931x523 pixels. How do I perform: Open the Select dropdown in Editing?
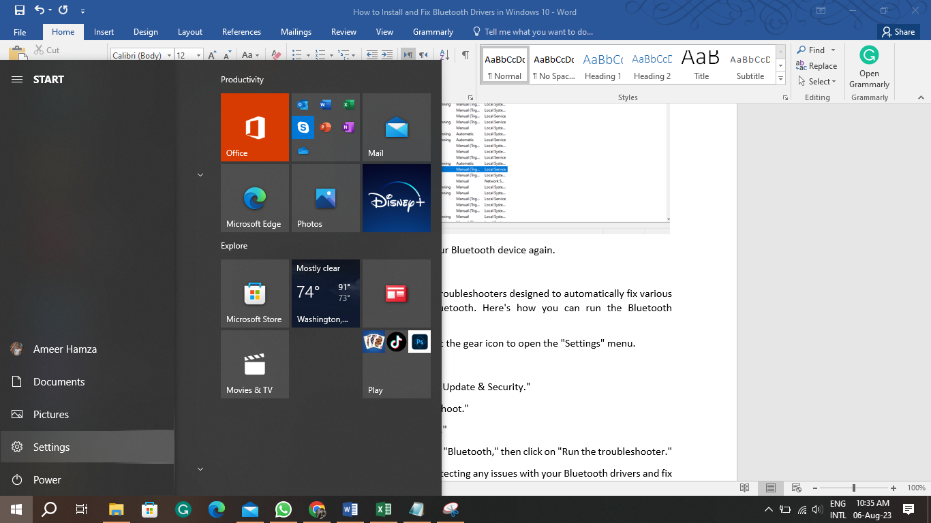(x=816, y=82)
